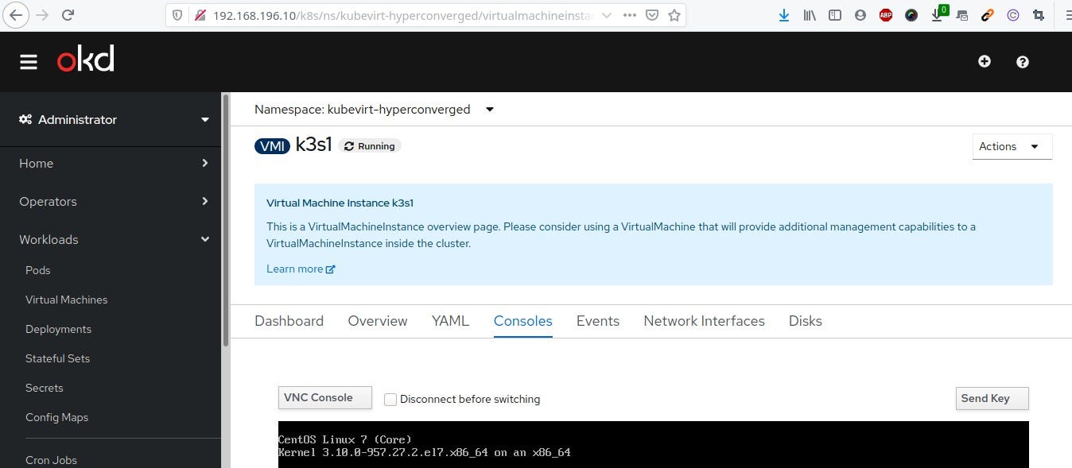1072x468 pixels.
Task: Switch to the Overview tab
Action: pyautogui.click(x=378, y=321)
